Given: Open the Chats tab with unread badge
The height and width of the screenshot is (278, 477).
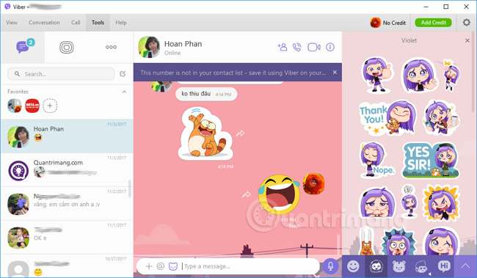Looking at the screenshot, I should point(23,47).
